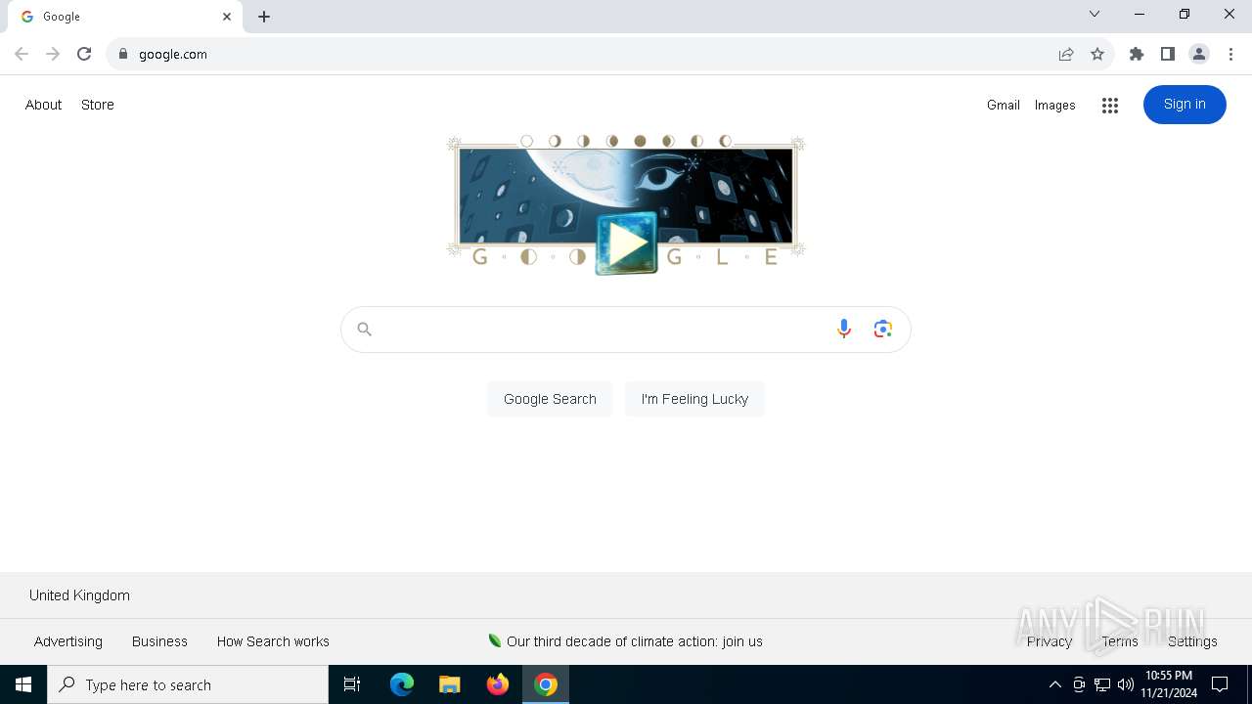The width and height of the screenshot is (1252, 704).
Task: Click the browser back arrow
Action: (22, 54)
